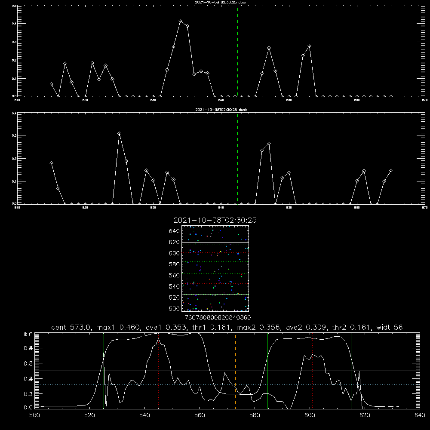This screenshot has width=430, height=430.
Task: Click the solid green line near 585 in bottom plot
Action: point(267,371)
